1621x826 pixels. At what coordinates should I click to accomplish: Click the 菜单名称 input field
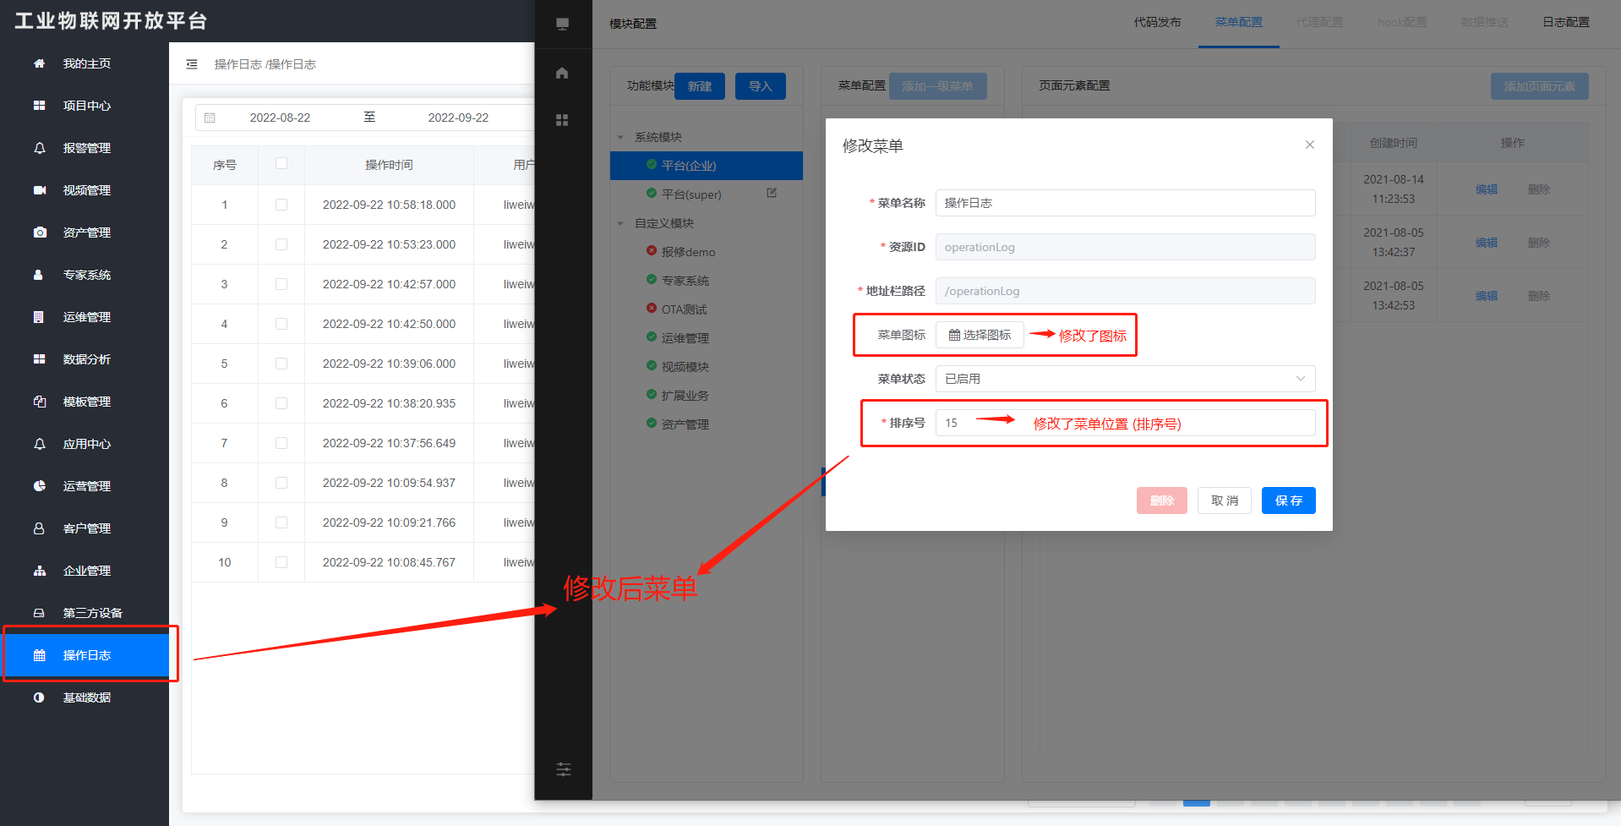1124,203
